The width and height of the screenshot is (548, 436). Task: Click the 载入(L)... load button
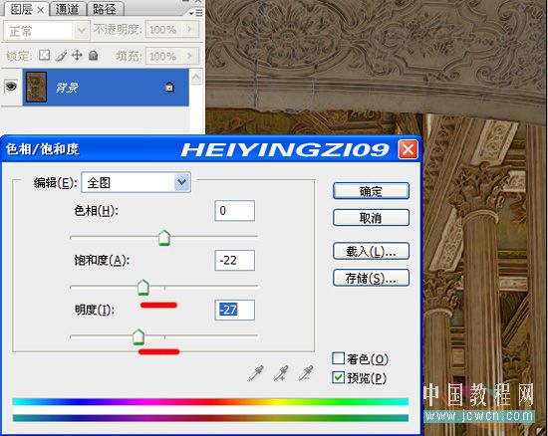[x=371, y=251]
